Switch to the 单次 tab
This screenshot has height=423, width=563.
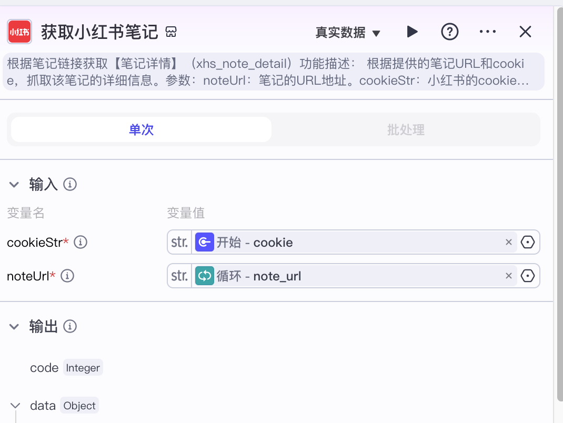click(x=141, y=129)
